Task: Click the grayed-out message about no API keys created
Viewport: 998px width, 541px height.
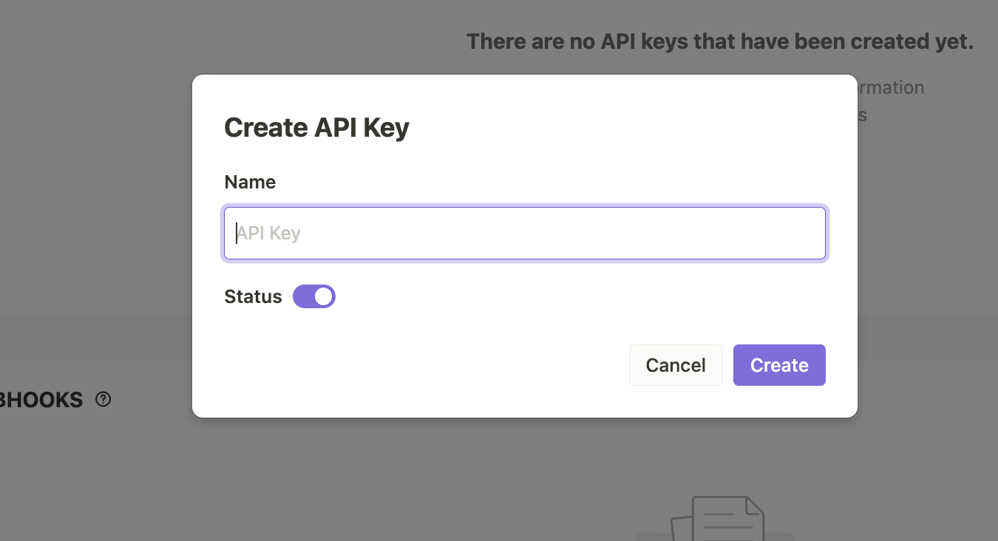Action: [720, 41]
